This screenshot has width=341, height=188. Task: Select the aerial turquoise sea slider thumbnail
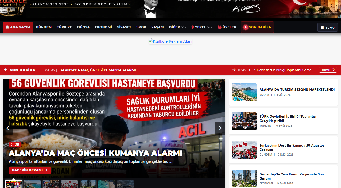point(107,184)
